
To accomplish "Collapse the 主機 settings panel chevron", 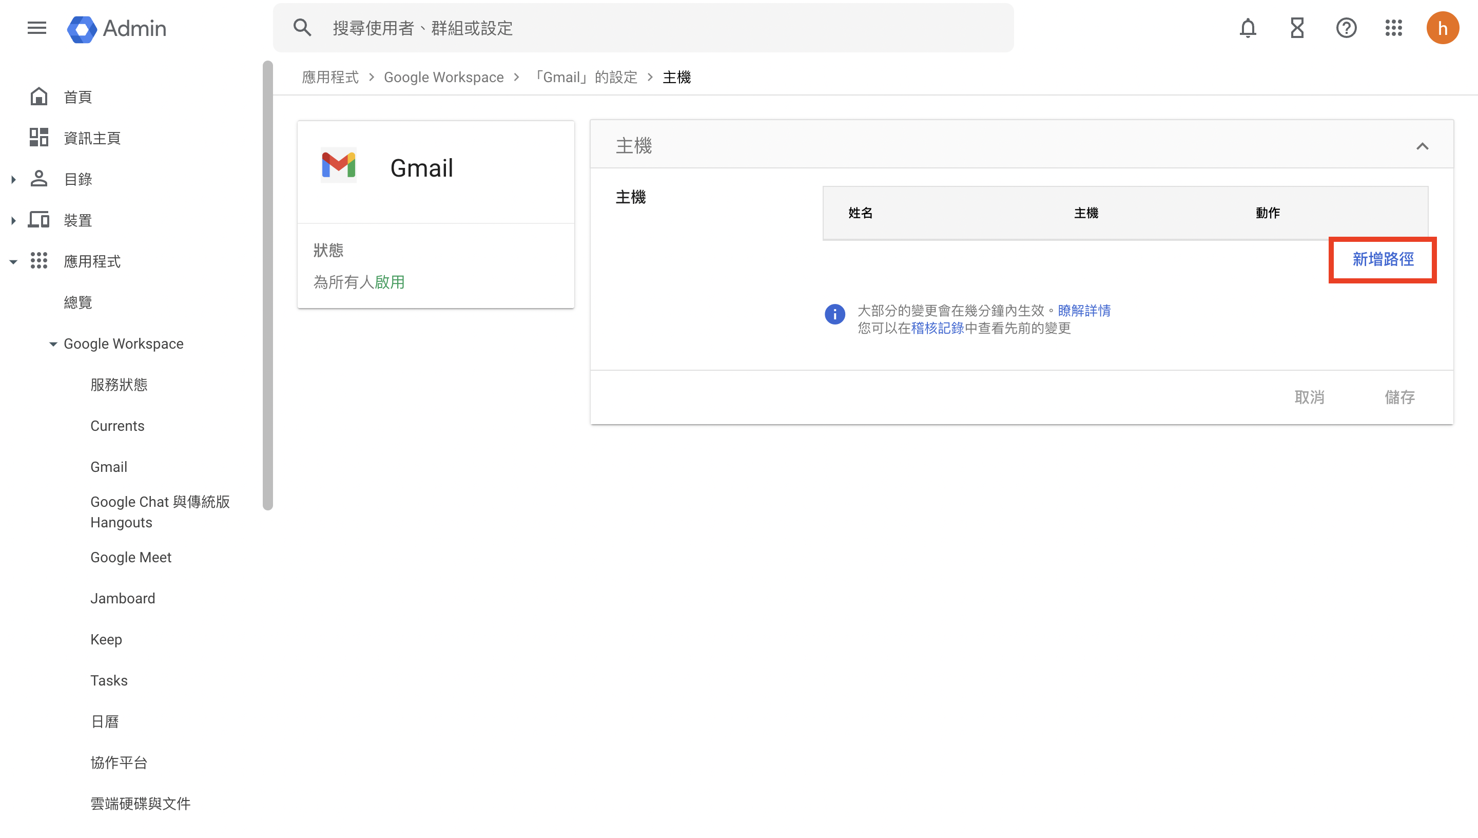I will pyautogui.click(x=1422, y=146).
